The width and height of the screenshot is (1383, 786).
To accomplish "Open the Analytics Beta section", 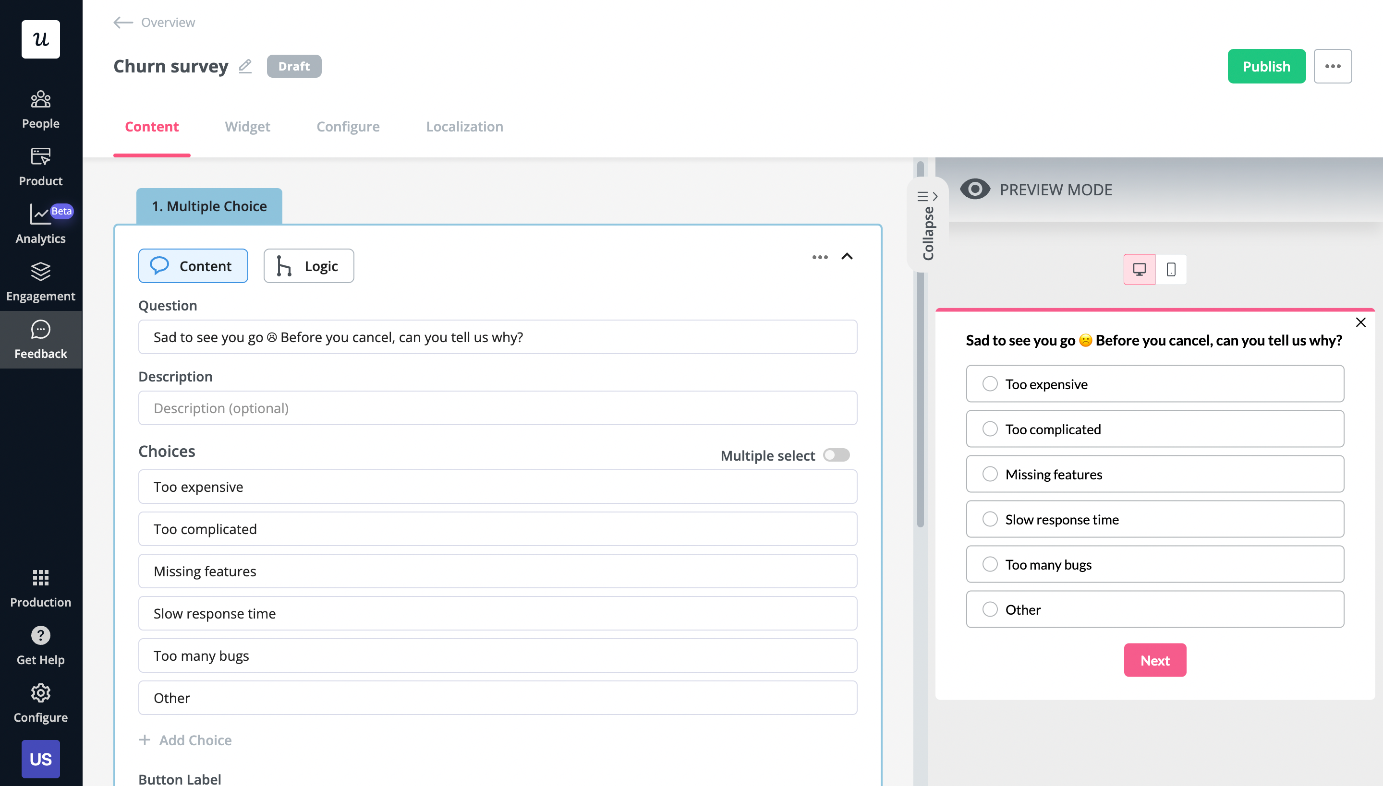I will (x=40, y=223).
